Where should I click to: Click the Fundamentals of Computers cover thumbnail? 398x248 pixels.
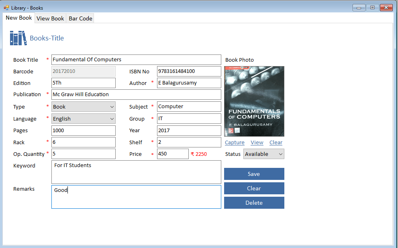click(x=254, y=101)
